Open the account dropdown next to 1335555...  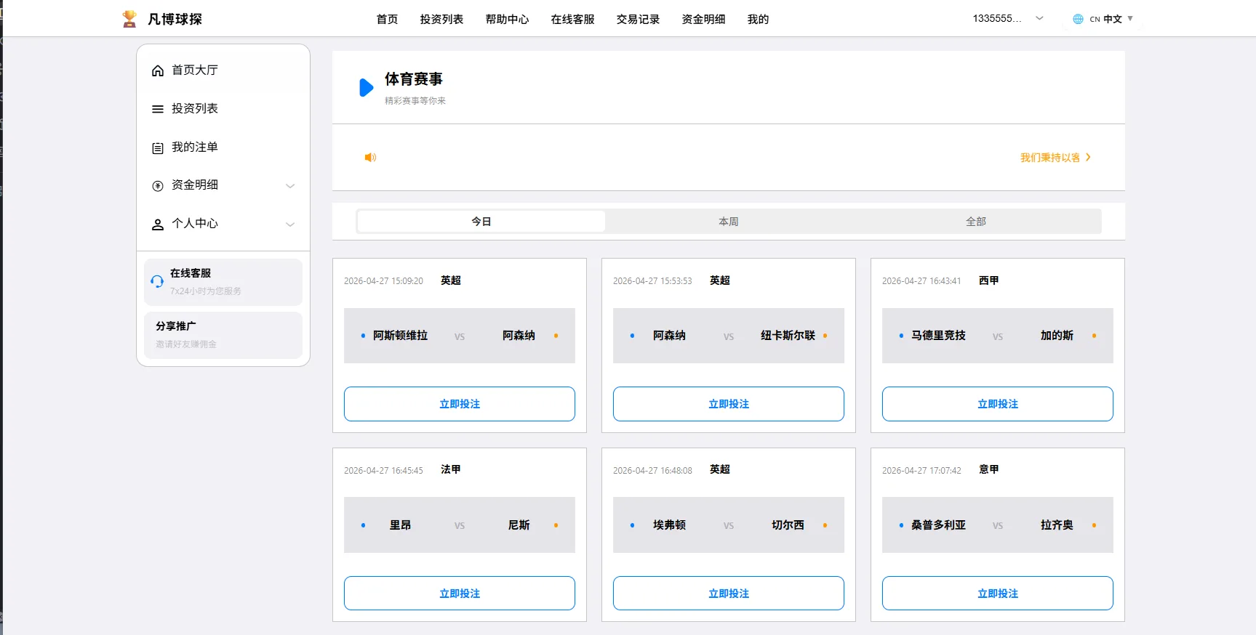[1039, 18]
